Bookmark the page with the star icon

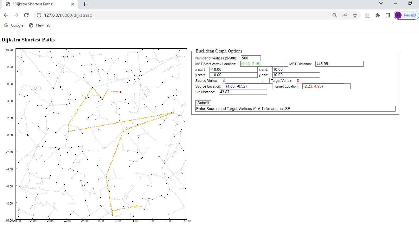coord(355,15)
